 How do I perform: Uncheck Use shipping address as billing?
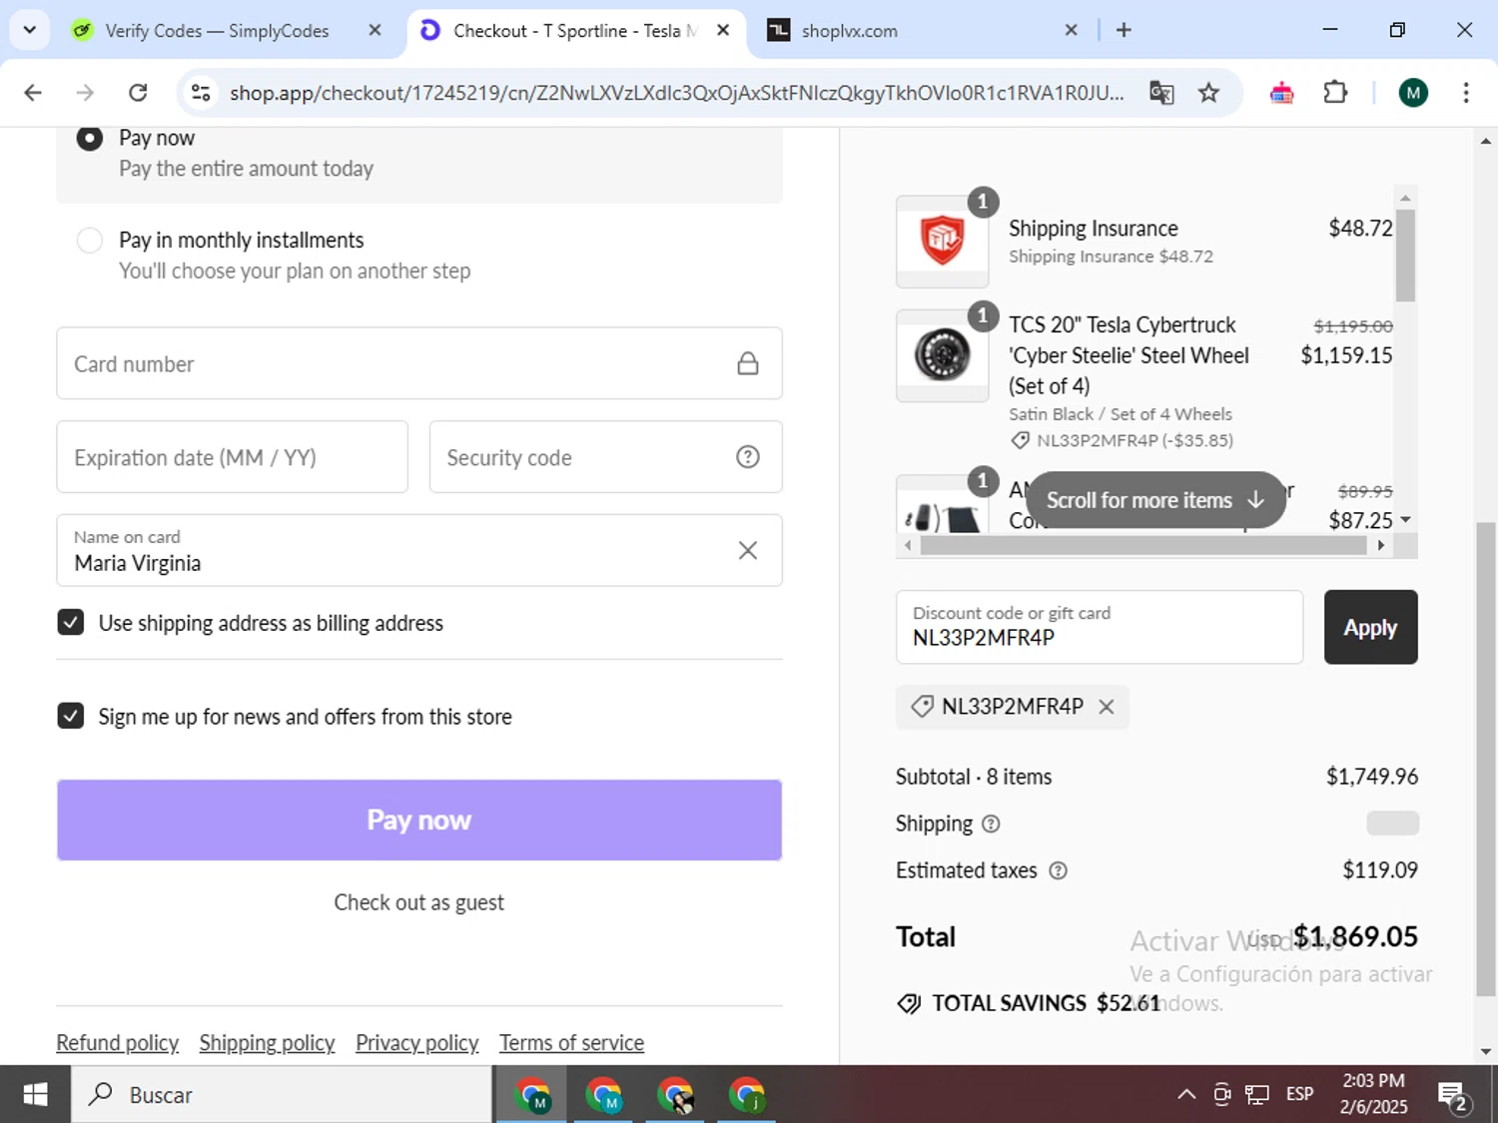coord(71,623)
